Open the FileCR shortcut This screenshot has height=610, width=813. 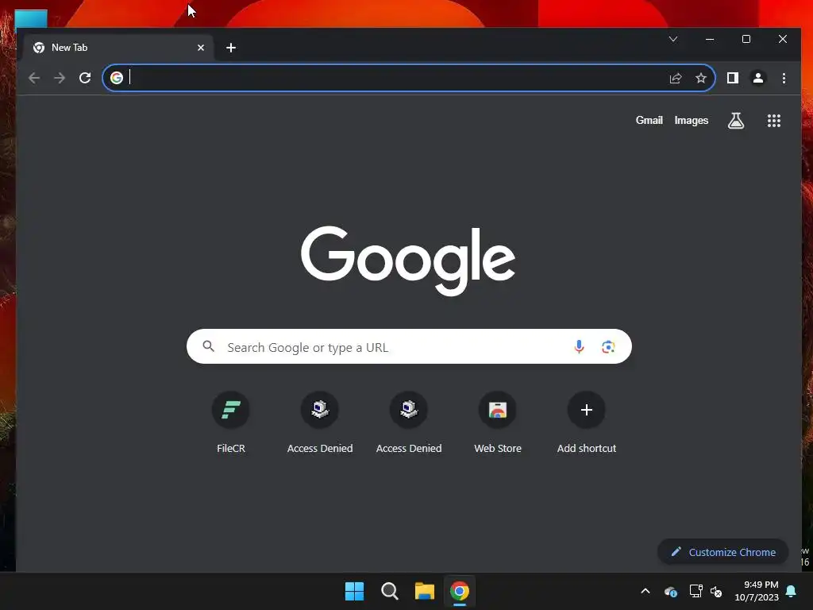[231, 423]
